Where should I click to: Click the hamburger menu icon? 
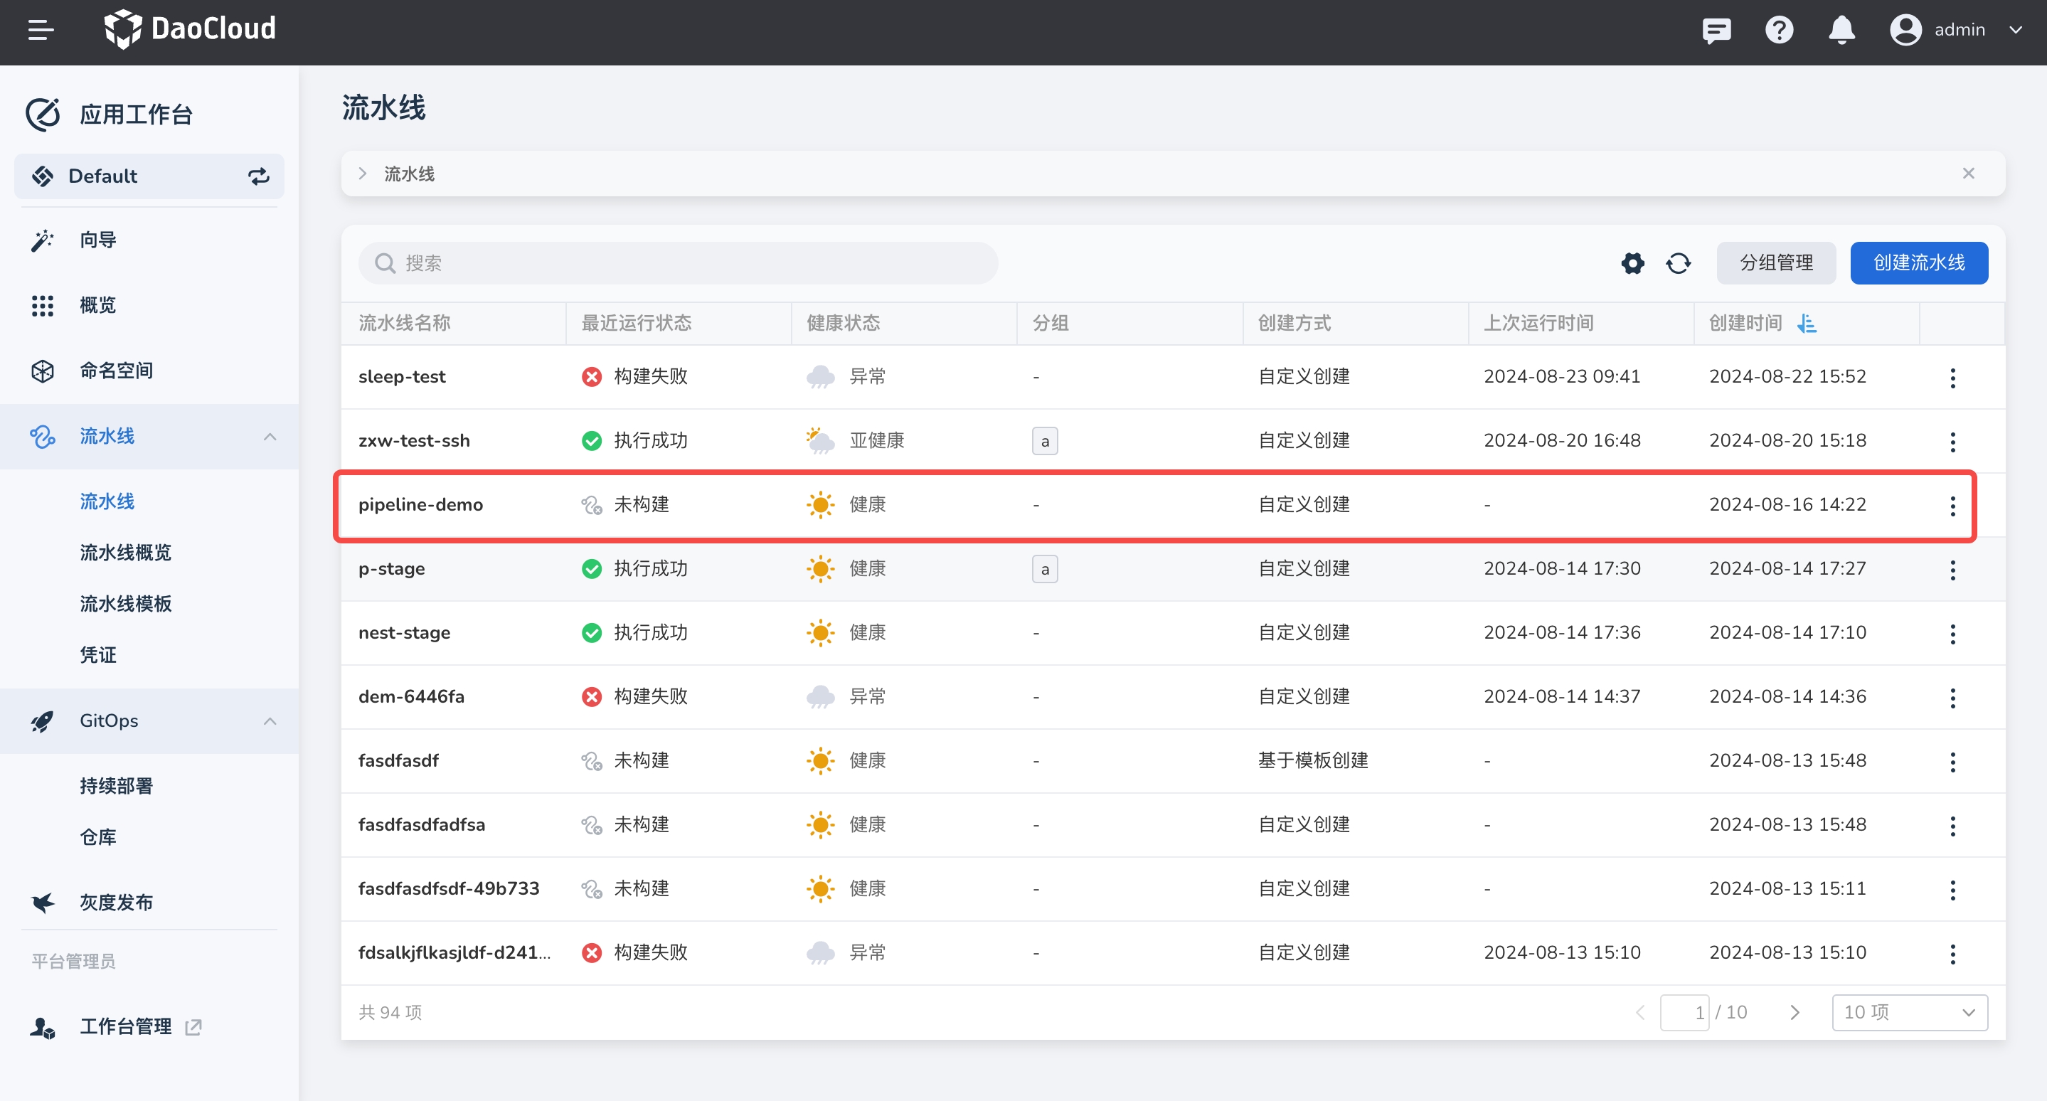point(41,30)
